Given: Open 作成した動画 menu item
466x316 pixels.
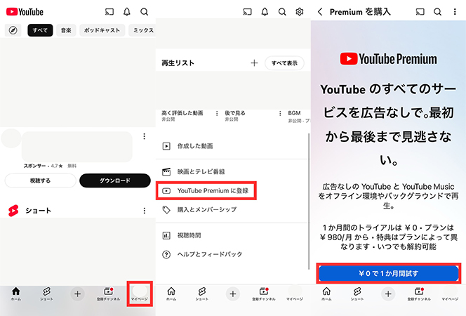Looking at the screenshot, I should [x=232, y=146].
